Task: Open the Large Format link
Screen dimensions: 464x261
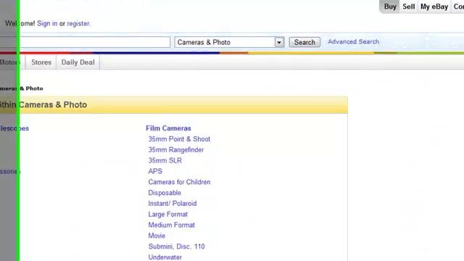Action: (x=167, y=215)
